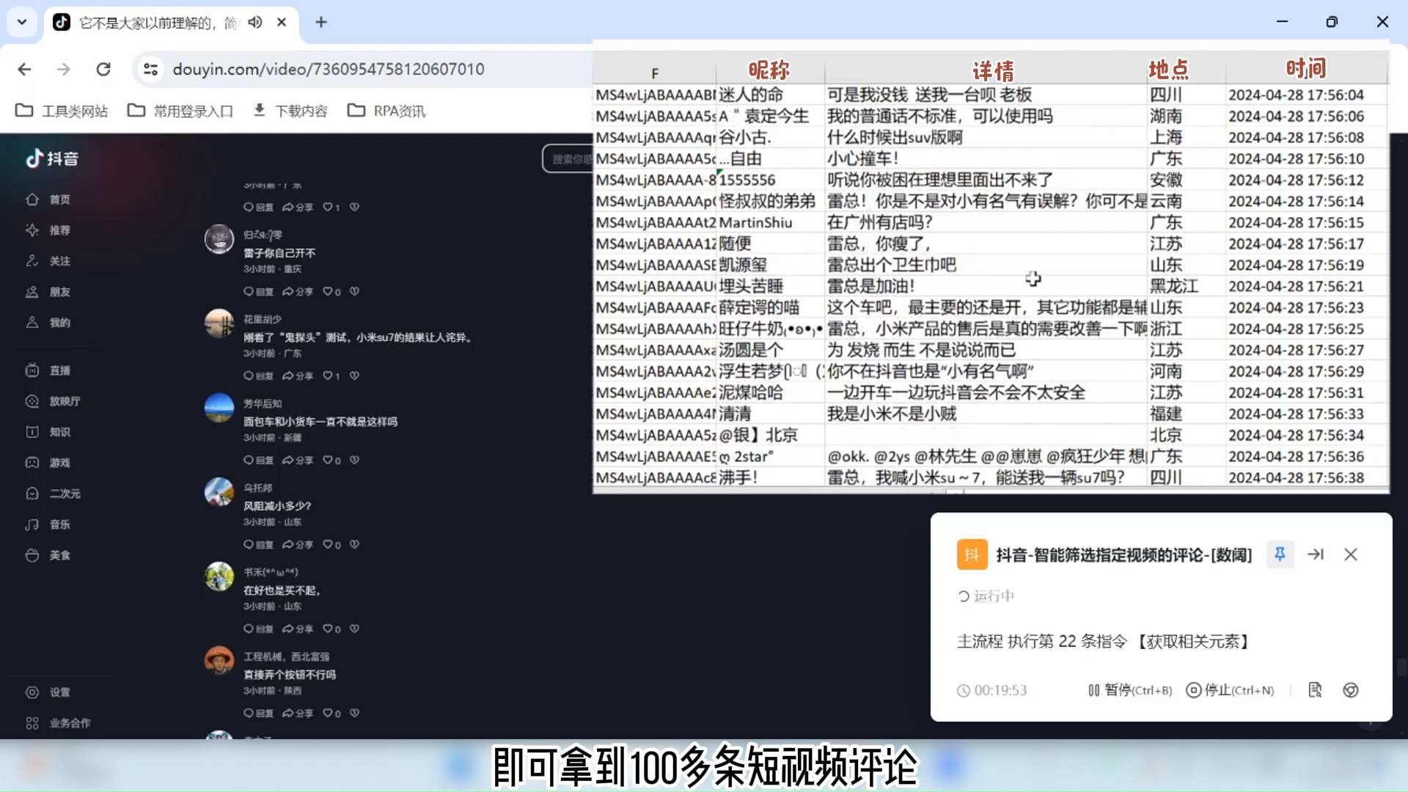Screen dimensions: 1408x792
Task: Open 二次元 in Douyin sidebar
Action: [54, 494]
